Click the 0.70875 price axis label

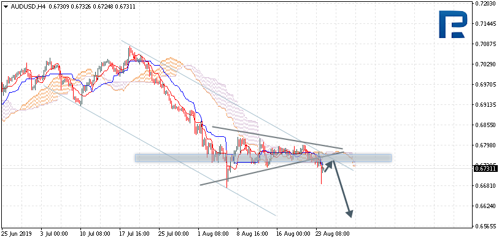pyautogui.click(x=485, y=44)
